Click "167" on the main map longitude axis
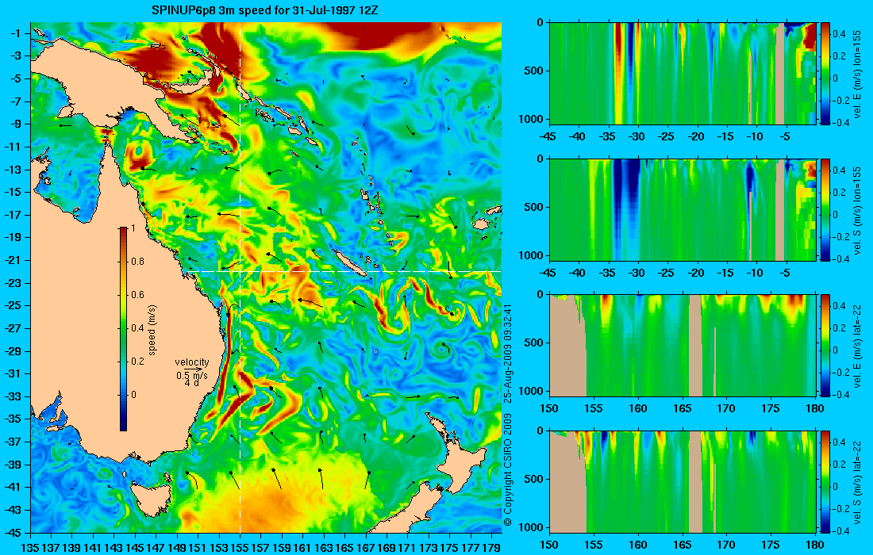The width and height of the screenshot is (873, 555). pos(366,547)
